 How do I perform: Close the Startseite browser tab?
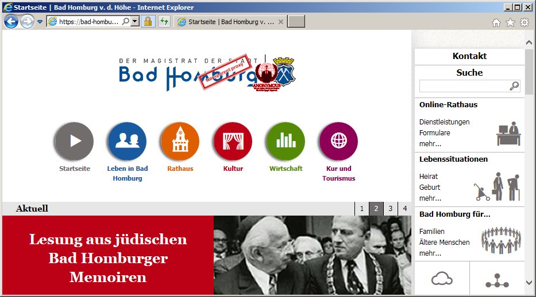click(x=281, y=22)
